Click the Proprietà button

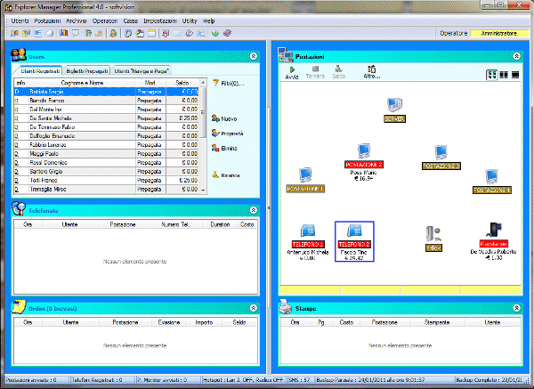tap(227, 134)
